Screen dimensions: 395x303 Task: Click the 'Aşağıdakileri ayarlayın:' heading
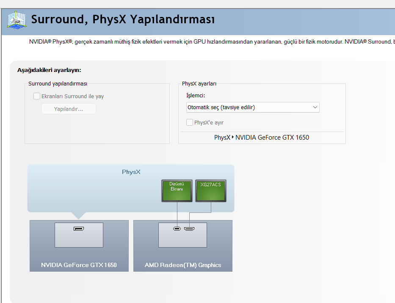point(49,70)
